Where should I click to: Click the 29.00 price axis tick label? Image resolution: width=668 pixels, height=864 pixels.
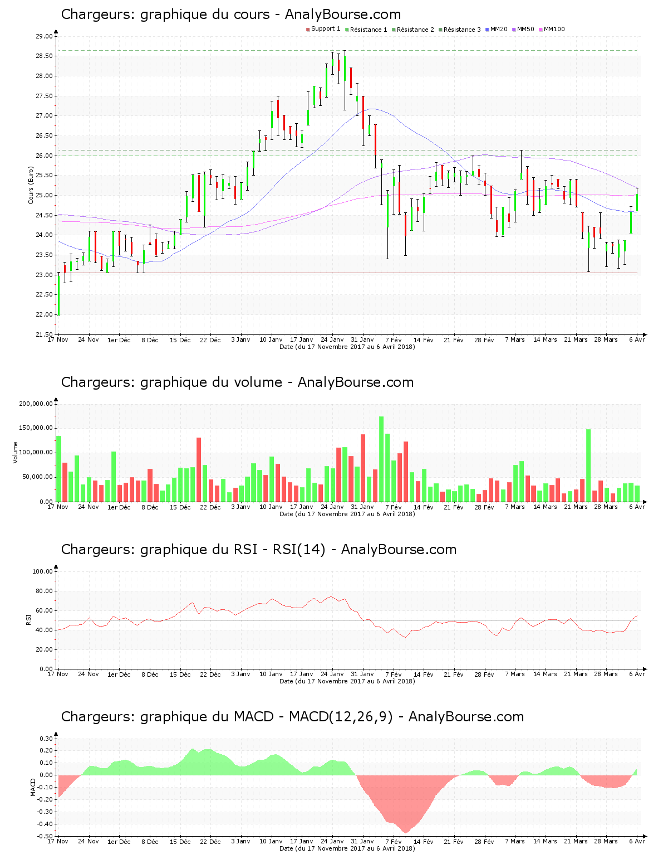click(44, 36)
